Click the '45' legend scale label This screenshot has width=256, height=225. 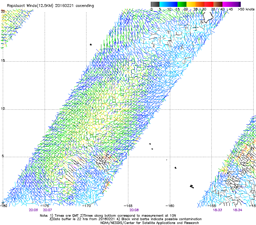(x=231, y=9)
